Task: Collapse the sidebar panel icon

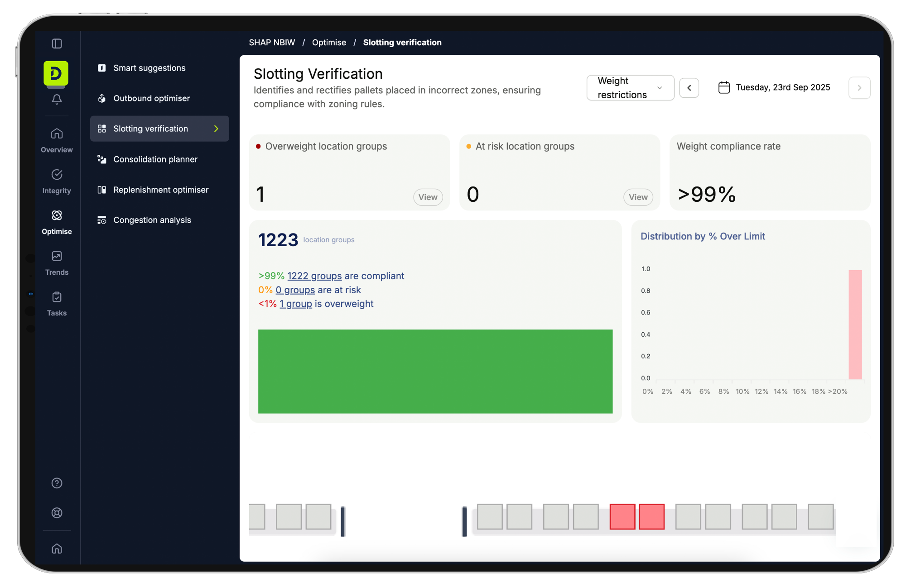Action: pos(57,43)
